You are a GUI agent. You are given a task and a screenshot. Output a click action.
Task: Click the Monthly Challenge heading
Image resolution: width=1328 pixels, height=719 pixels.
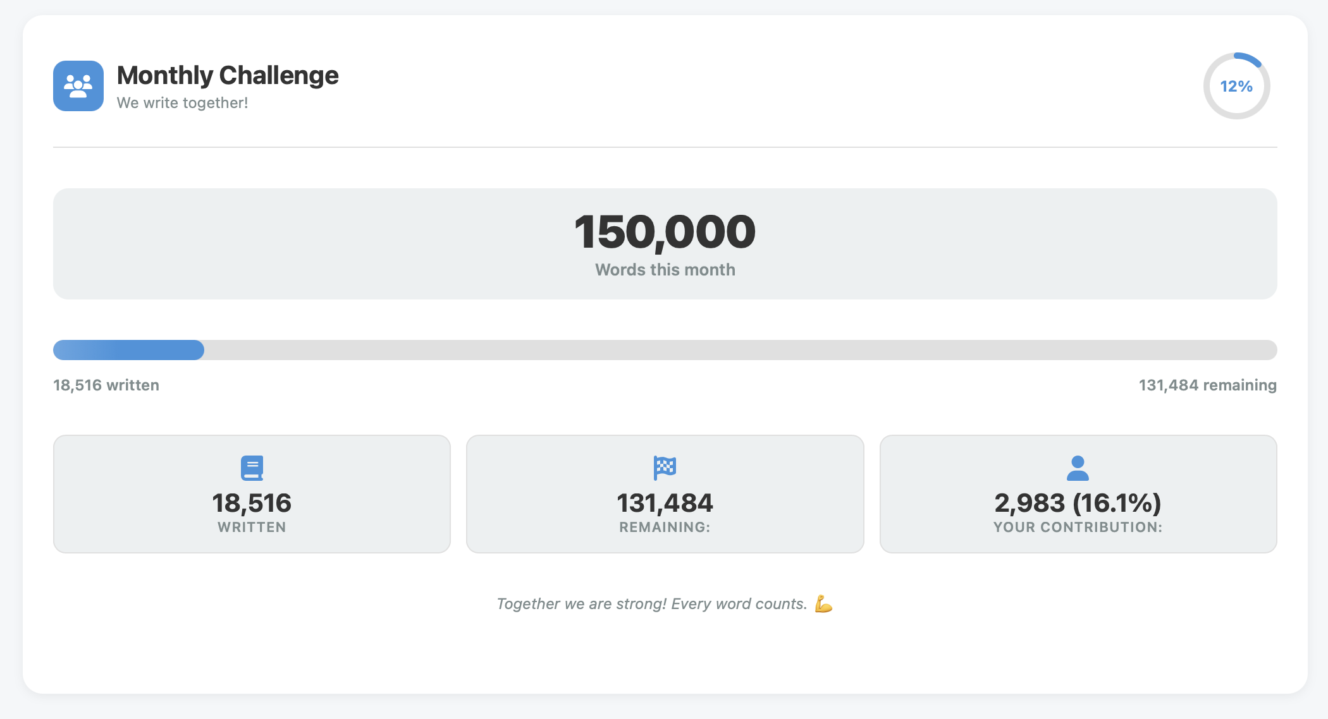(228, 75)
